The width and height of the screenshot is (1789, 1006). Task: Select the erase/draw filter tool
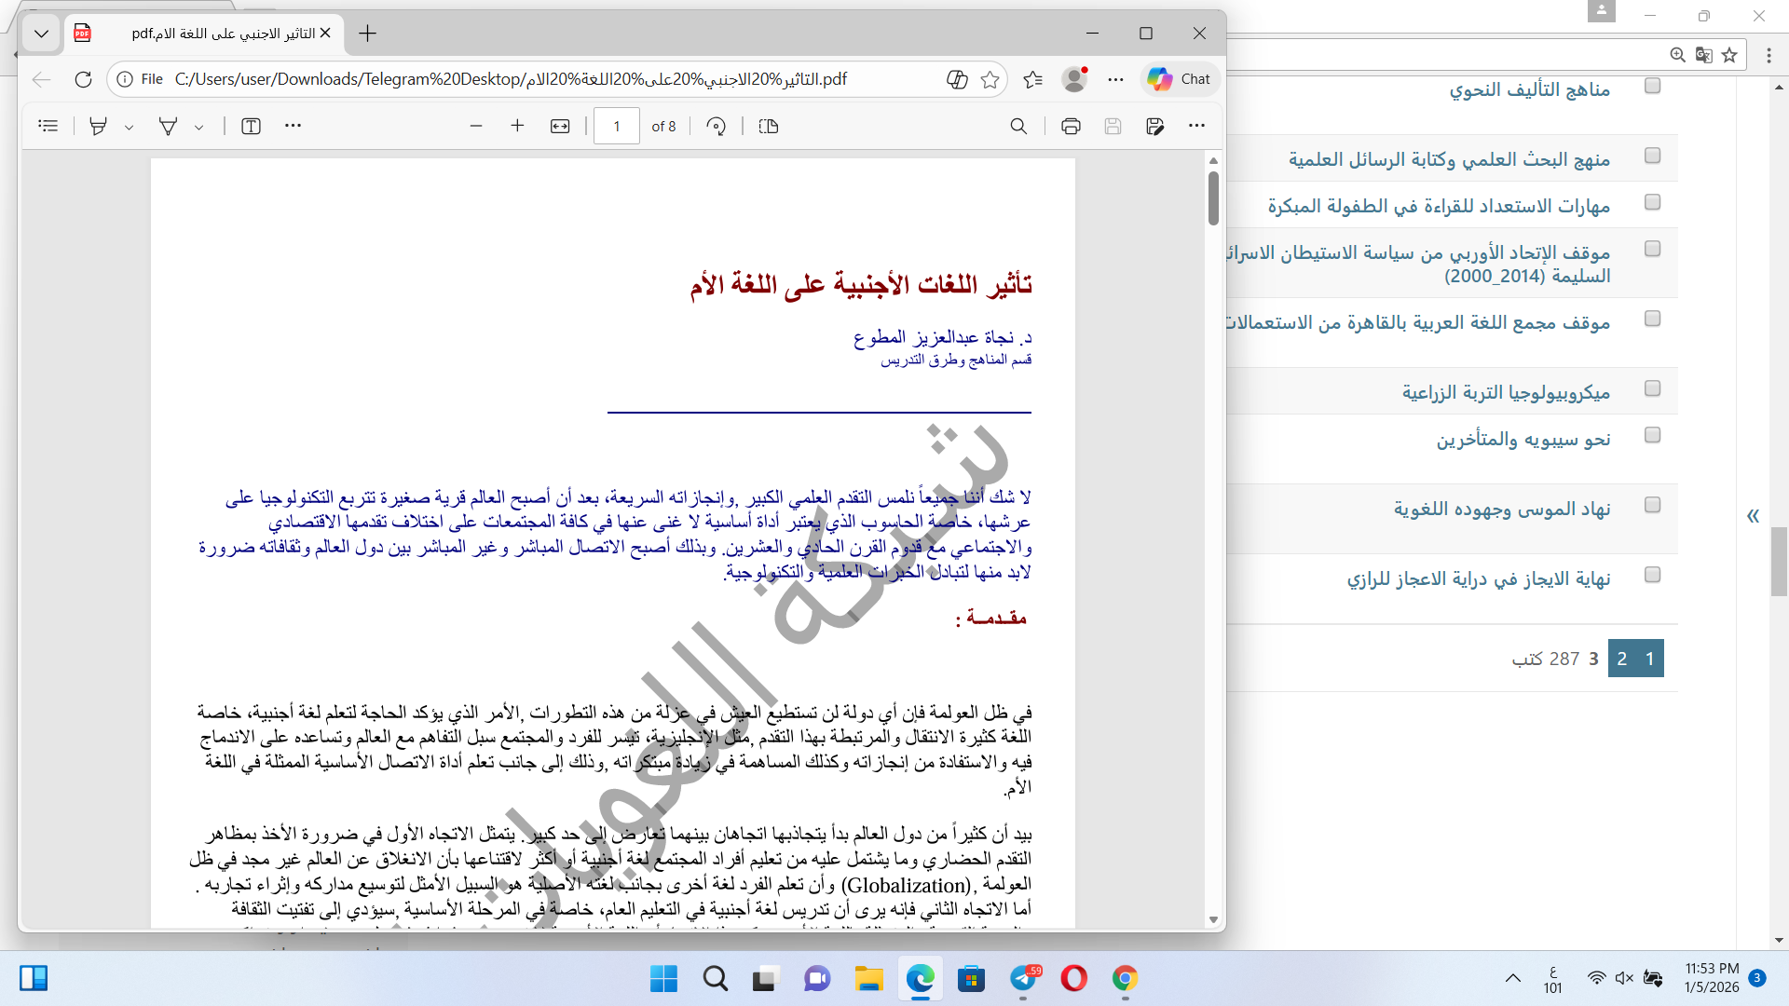[168, 126]
